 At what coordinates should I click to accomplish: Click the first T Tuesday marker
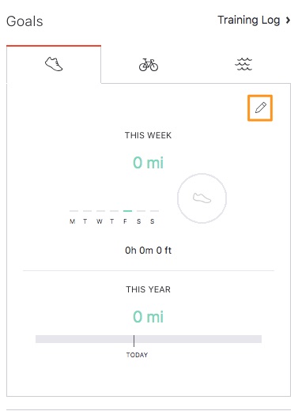(x=85, y=221)
